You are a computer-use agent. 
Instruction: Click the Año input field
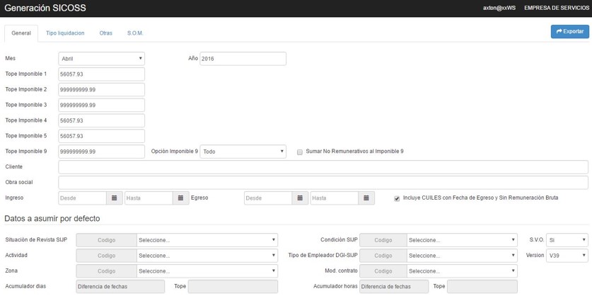pyautogui.click(x=243, y=59)
